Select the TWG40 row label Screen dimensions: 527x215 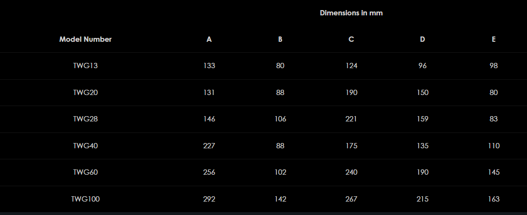tap(85, 146)
